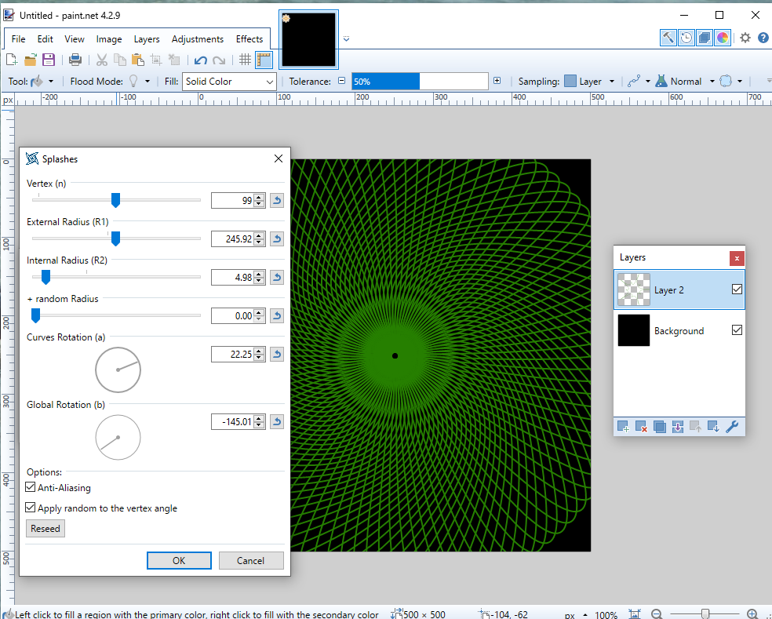Click the Crop to selection icon
The image size is (772, 619).
[156, 60]
